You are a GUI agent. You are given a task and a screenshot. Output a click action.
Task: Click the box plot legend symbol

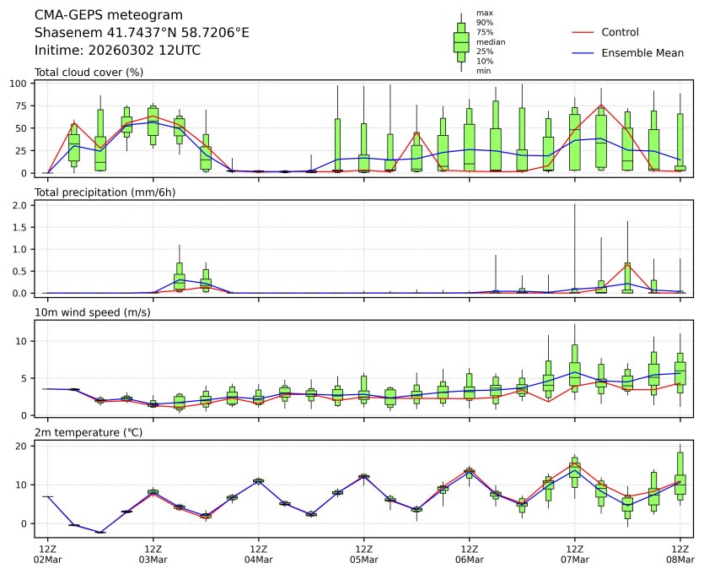pos(461,42)
